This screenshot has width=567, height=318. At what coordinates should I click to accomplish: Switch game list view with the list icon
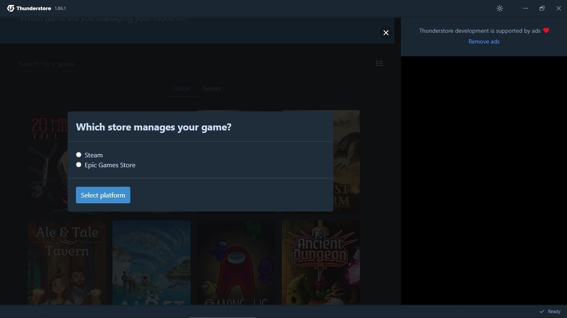[x=379, y=63]
